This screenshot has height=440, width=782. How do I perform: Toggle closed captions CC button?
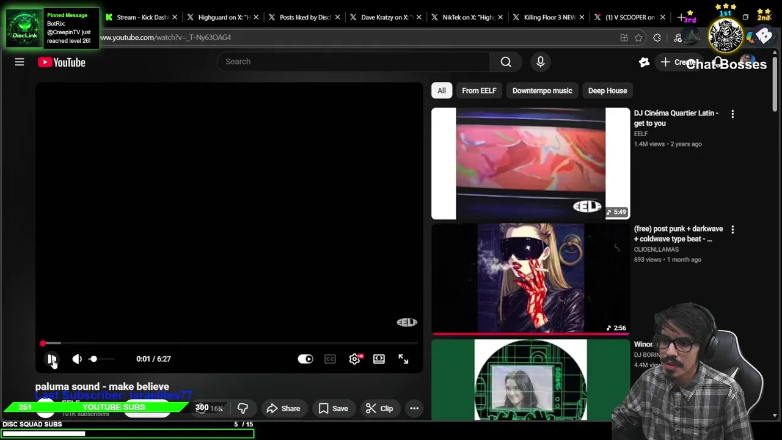(330, 359)
